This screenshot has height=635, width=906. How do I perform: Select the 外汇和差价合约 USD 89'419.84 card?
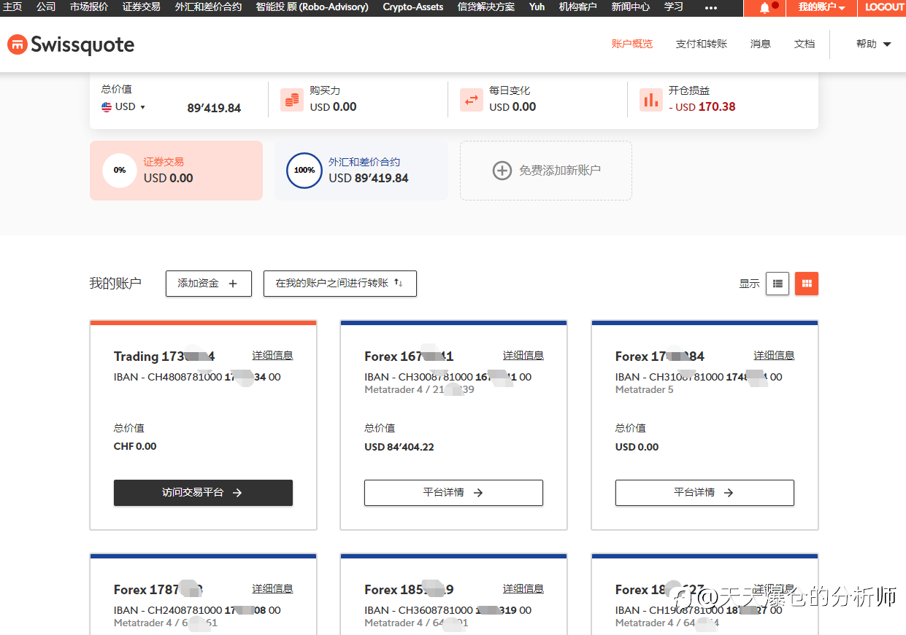[361, 171]
